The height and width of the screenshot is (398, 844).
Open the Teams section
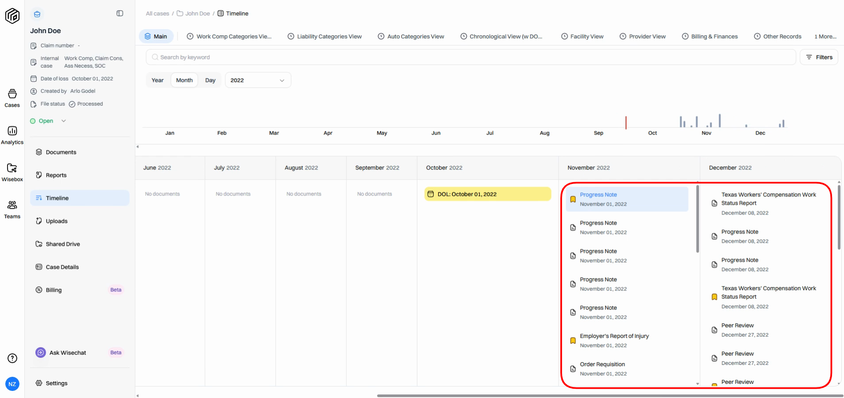pyautogui.click(x=12, y=210)
